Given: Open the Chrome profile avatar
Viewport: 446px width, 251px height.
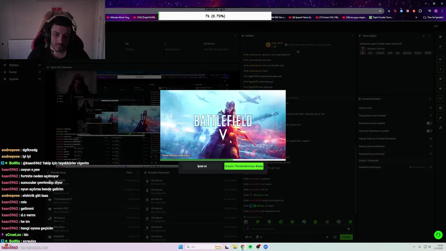Looking at the screenshot, I should tap(436, 11).
